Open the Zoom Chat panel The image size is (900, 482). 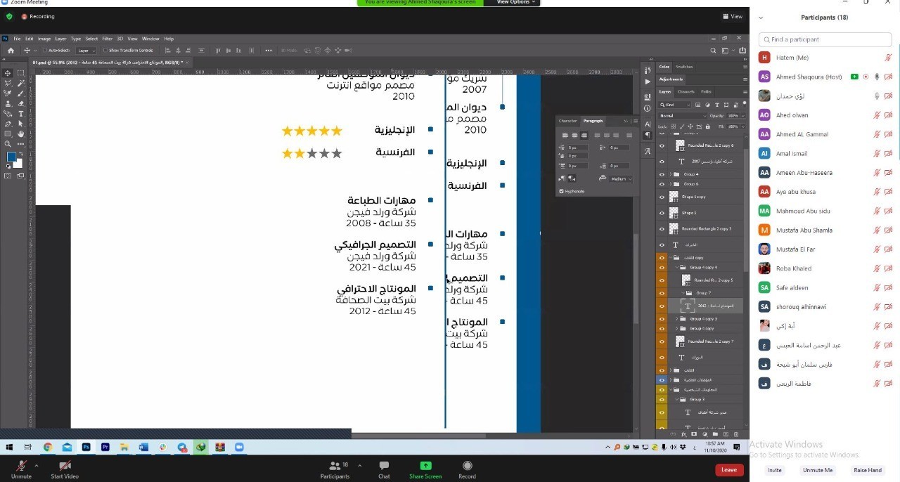coord(384,469)
